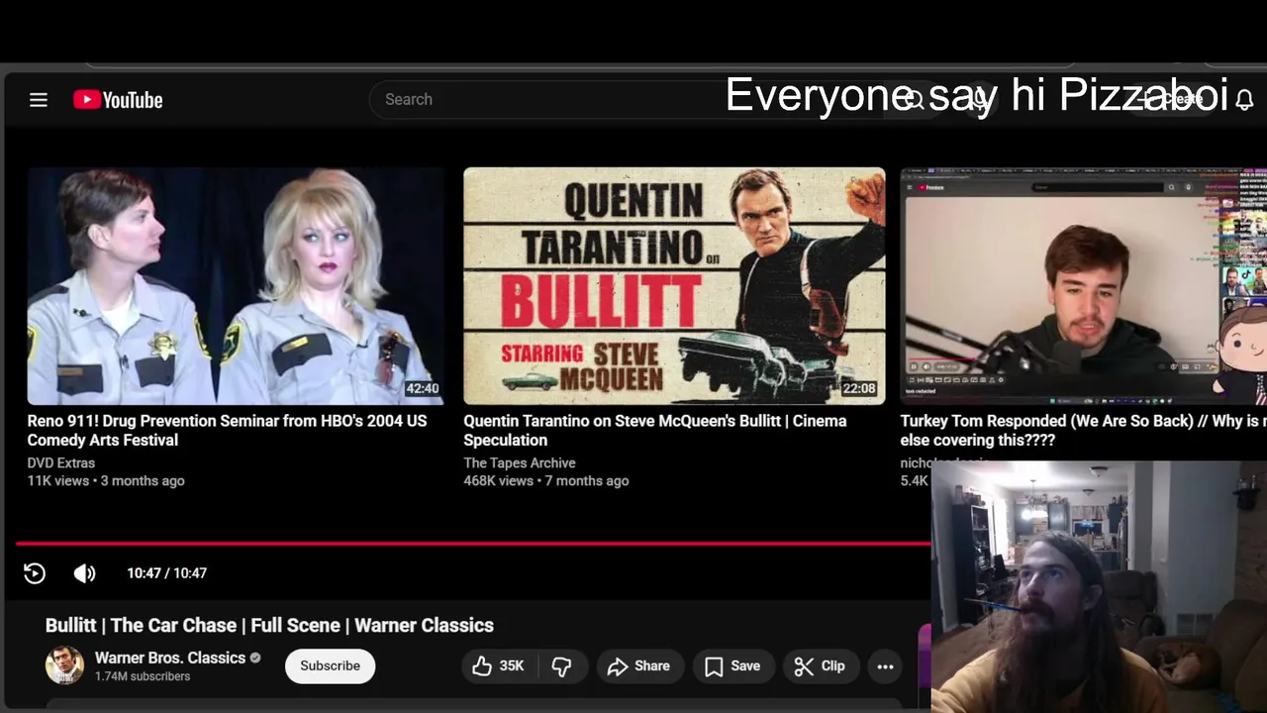Open the Turkey Tom Responded title link
This screenshot has width=1267, height=713.
tap(1083, 431)
